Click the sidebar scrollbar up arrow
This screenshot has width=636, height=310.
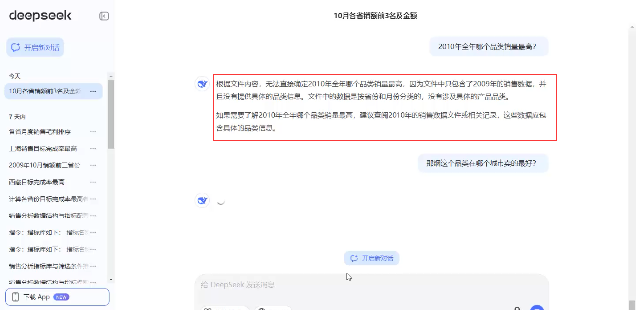pyautogui.click(x=111, y=76)
